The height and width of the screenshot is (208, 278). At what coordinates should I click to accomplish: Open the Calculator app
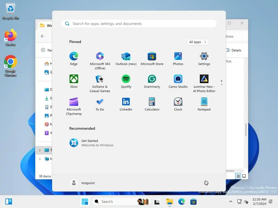click(x=152, y=104)
